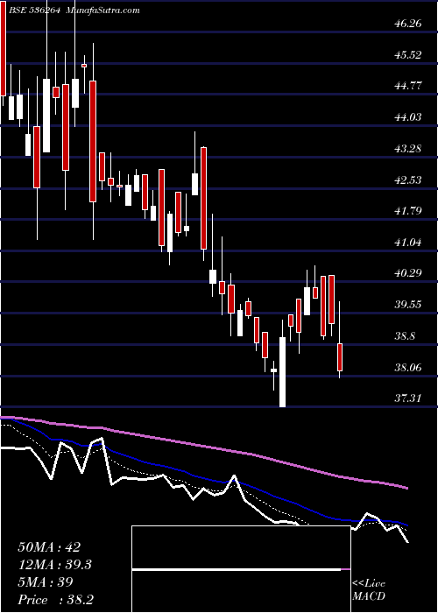This screenshot has height=613, width=438.
Task: Click the 'Price : 38.2' readout
Action: tap(55, 600)
